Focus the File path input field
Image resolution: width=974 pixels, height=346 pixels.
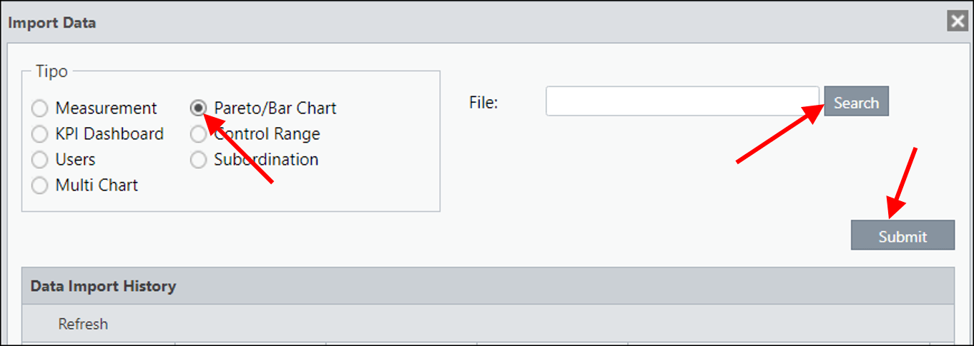tap(682, 101)
